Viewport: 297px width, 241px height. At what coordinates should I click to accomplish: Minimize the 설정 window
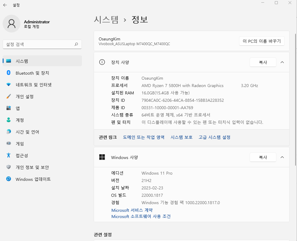(263, 3)
